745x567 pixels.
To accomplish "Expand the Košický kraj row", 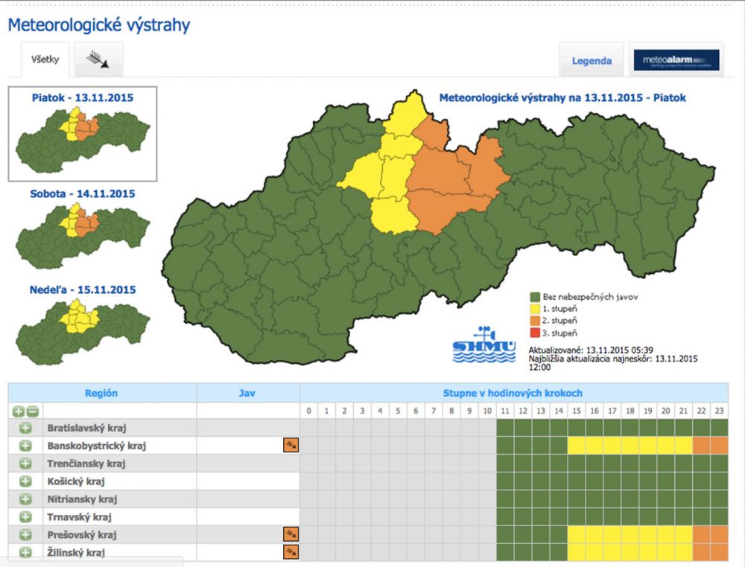I will (25, 481).
